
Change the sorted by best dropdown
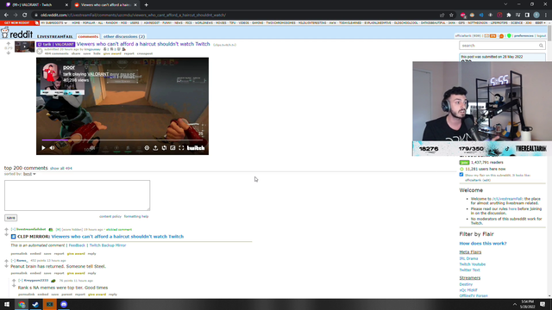tap(29, 174)
